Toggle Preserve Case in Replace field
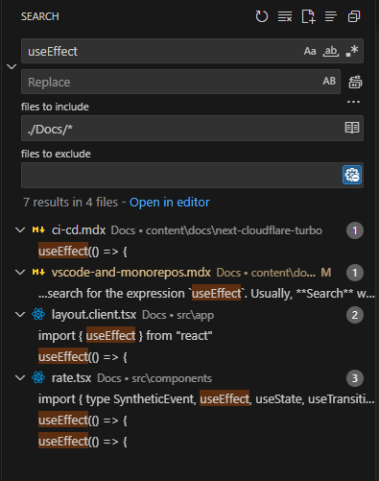Screen dimensions: 379x481 [329, 82]
